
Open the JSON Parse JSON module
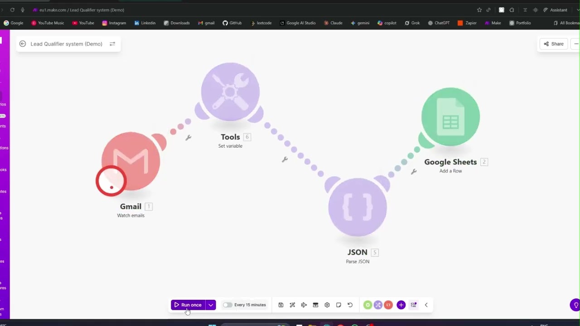click(x=358, y=207)
